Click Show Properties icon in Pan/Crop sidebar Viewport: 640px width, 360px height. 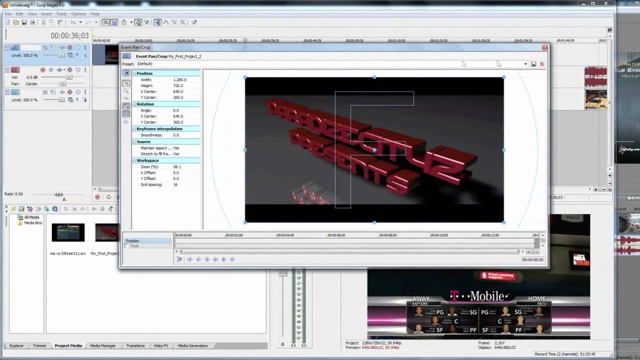[x=126, y=73]
